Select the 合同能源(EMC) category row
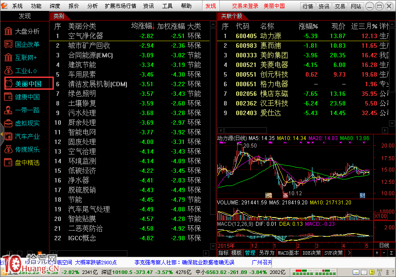 click(x=130, y=55)
